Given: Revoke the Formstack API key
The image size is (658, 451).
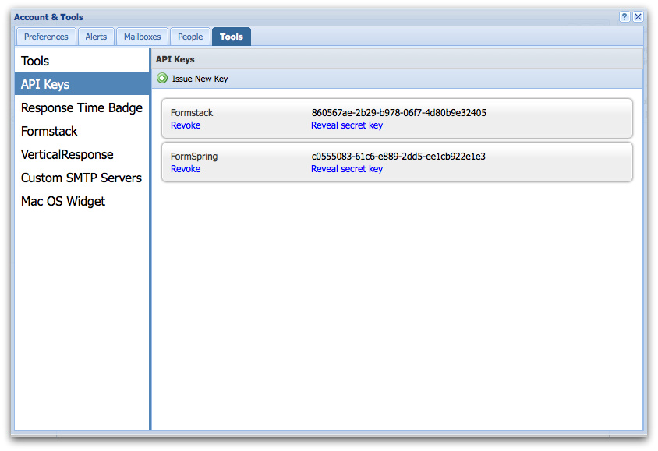Looking at the screenshot, I should pyautogui.click(x=186, y=125).
